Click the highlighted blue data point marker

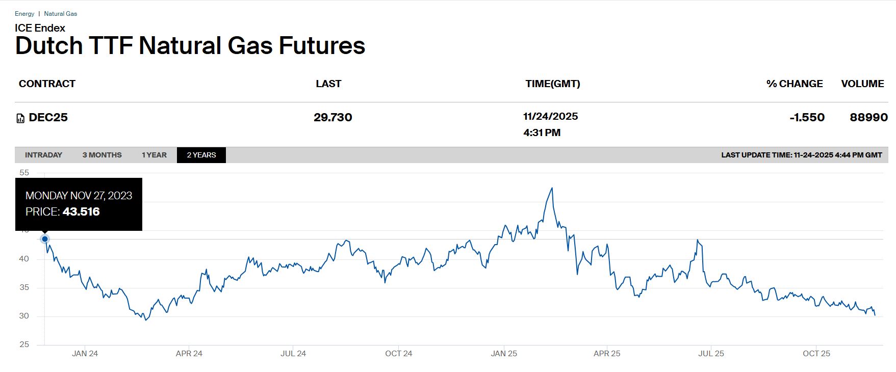point(45,239)
